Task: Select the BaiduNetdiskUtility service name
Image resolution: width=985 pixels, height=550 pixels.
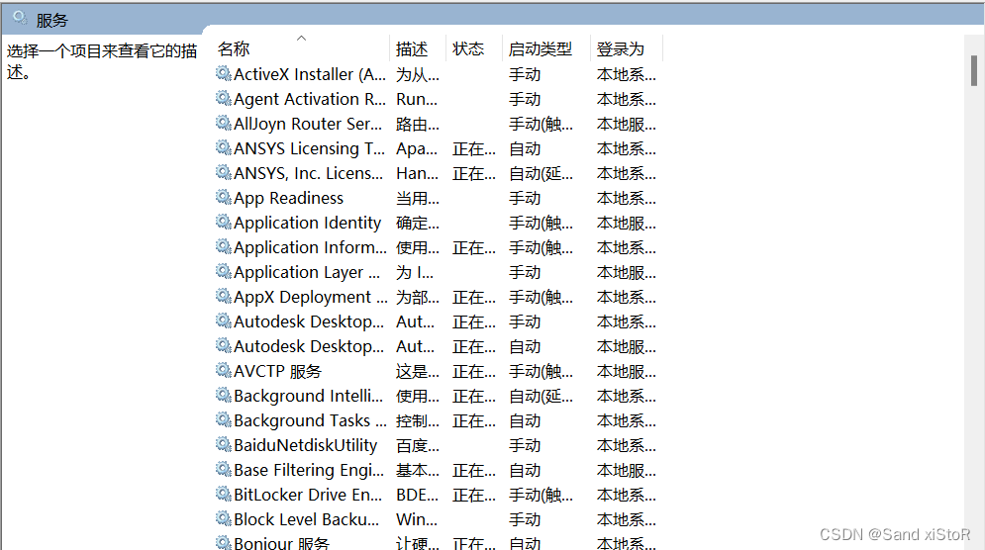Action: click(x=305, y=446)
